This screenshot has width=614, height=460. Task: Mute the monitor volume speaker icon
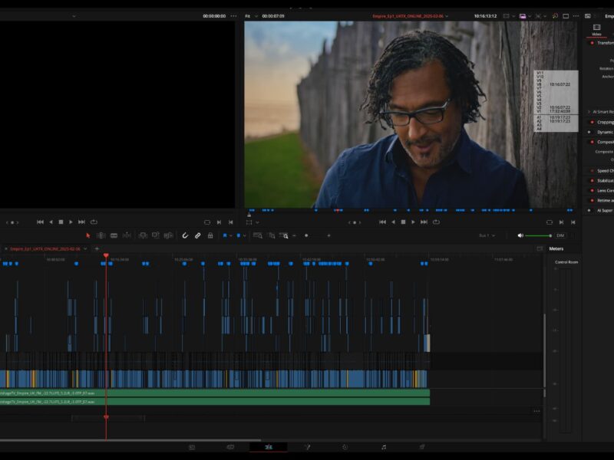tap(520, 235)
